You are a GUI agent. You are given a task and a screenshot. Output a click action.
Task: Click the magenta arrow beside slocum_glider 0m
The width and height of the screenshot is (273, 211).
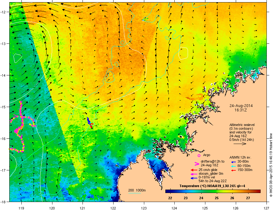point(194,174)
